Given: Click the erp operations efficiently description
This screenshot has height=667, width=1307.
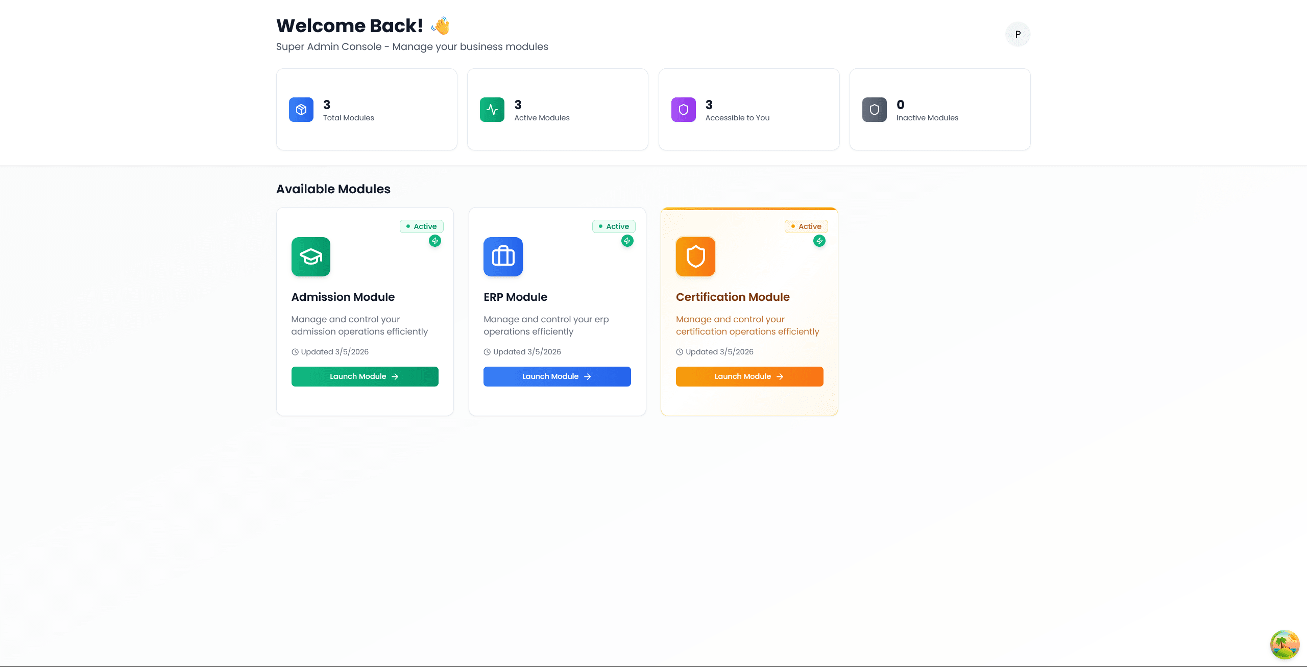Looking at the screenshot, I should coord(546,325).
